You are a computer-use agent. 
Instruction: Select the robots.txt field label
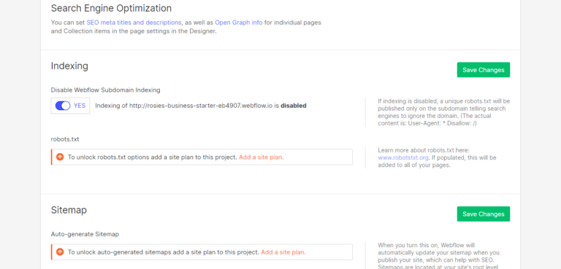click(x=65, y=139)
